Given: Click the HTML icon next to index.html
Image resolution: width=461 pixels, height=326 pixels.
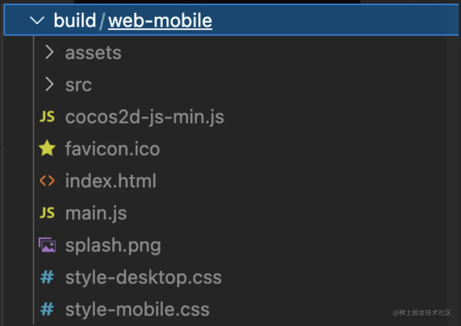Looking at the screenshot, I should pyautogui.click(x=47, y=181).
